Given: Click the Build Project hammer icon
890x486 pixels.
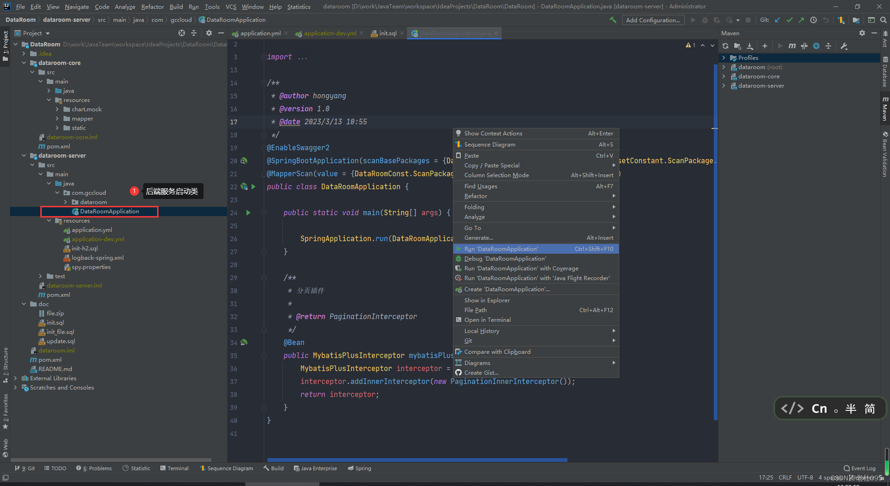Looking at the screenshot, I should 613,20.
